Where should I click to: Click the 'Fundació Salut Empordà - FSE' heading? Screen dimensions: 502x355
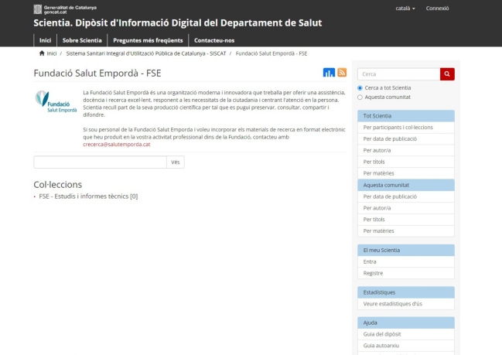click(97, 73)
